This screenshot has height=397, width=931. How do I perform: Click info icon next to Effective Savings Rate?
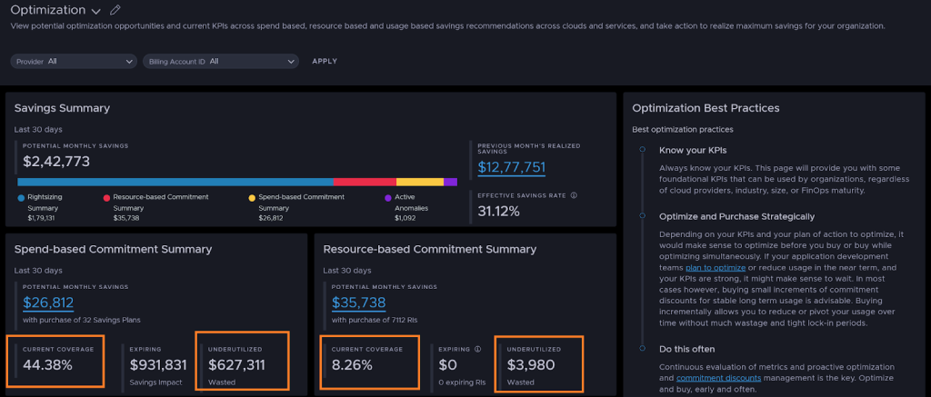tap(574, 194)
